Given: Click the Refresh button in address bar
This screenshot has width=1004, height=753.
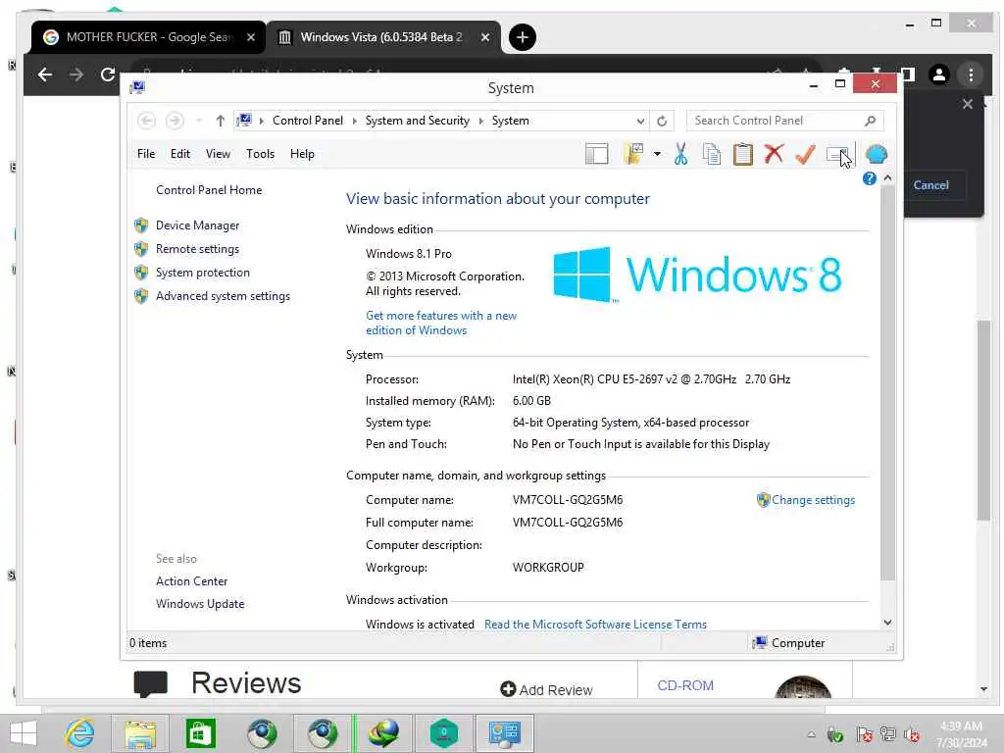Looking at the screenshot, I should tap(662, 121).
